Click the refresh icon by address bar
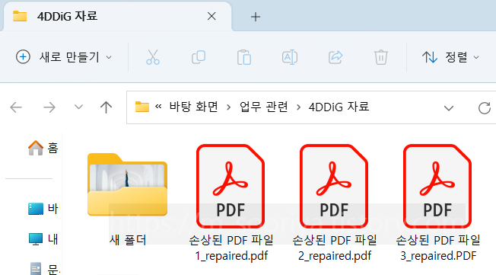This screenshot has width=496, height=275. (x=485, y=108)
